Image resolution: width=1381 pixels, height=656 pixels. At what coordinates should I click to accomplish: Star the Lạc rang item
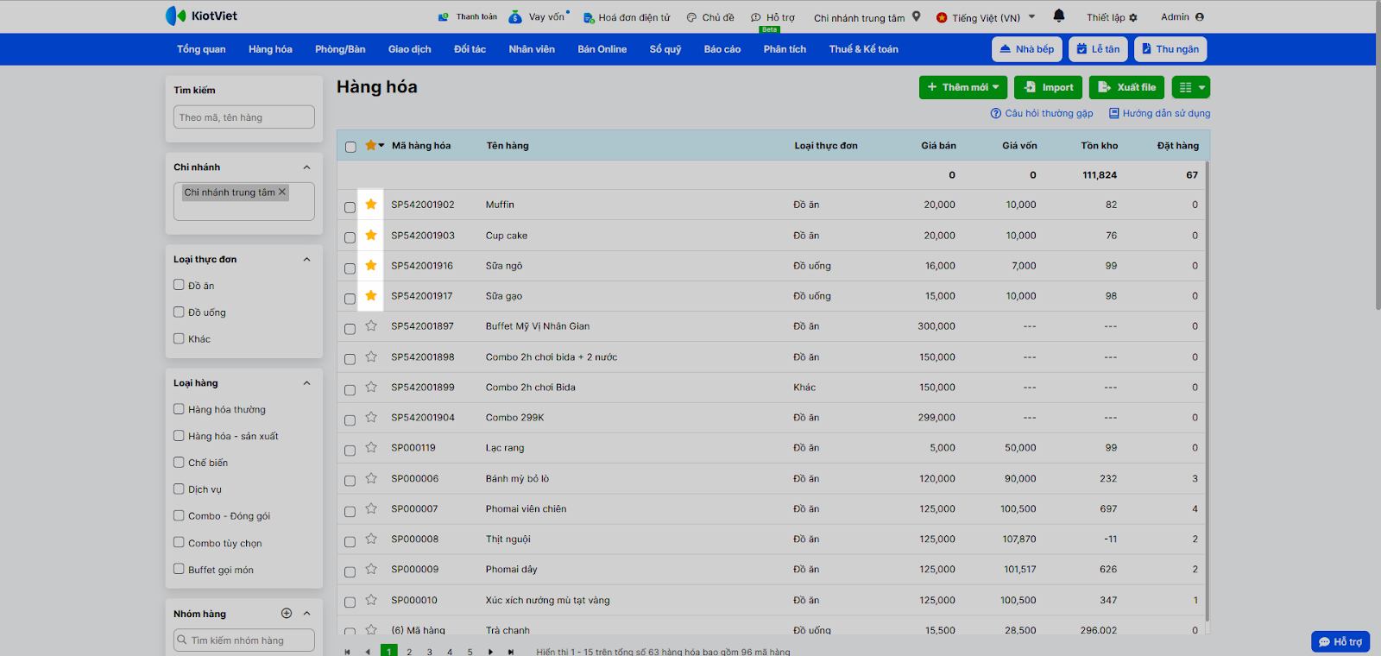coord(371,447)
